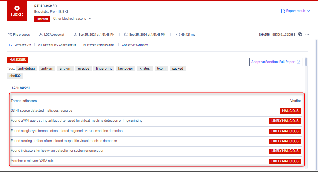The height and width of the screenshot is (172, 318).
Task: Click the File process label
Action: coord(21,35)
